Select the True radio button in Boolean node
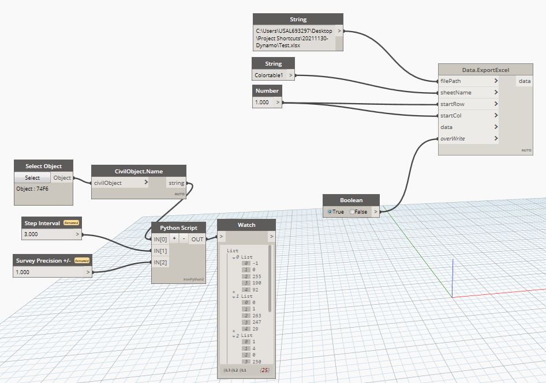This screenshot has height=383, width=546. pos(330,211)
